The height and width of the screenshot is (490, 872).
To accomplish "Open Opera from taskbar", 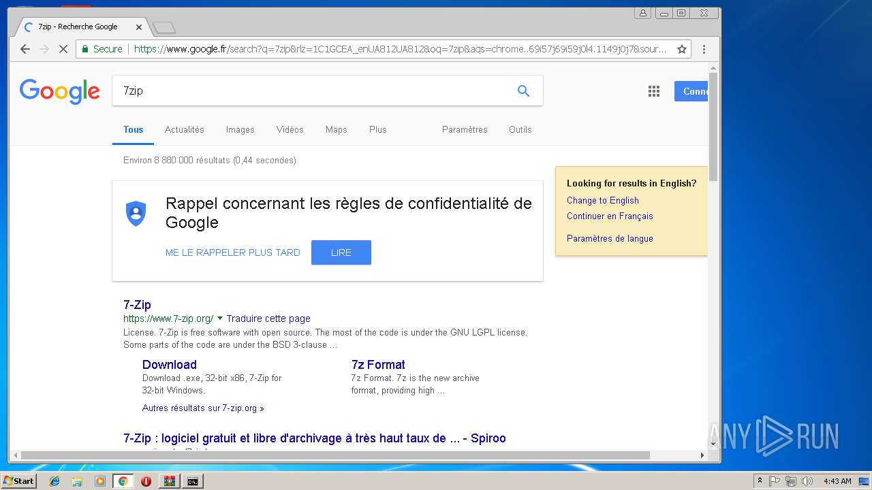I will (x=146, y=481).
